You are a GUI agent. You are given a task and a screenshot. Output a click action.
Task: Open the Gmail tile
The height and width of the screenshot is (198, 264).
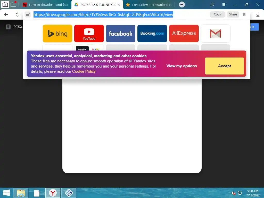[216, 34]
